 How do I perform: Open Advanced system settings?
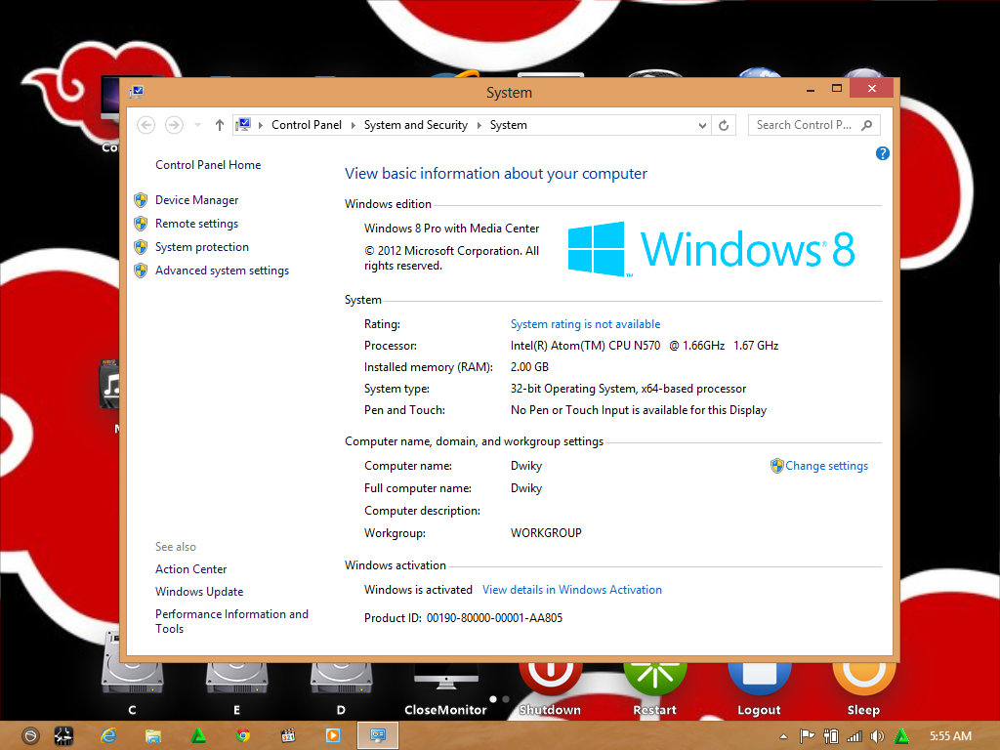click(222, 270)
